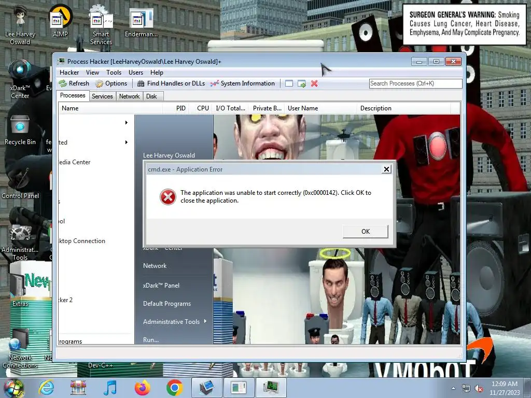
Task: Click the Windows Start orb
Action: tap(13, 388)
